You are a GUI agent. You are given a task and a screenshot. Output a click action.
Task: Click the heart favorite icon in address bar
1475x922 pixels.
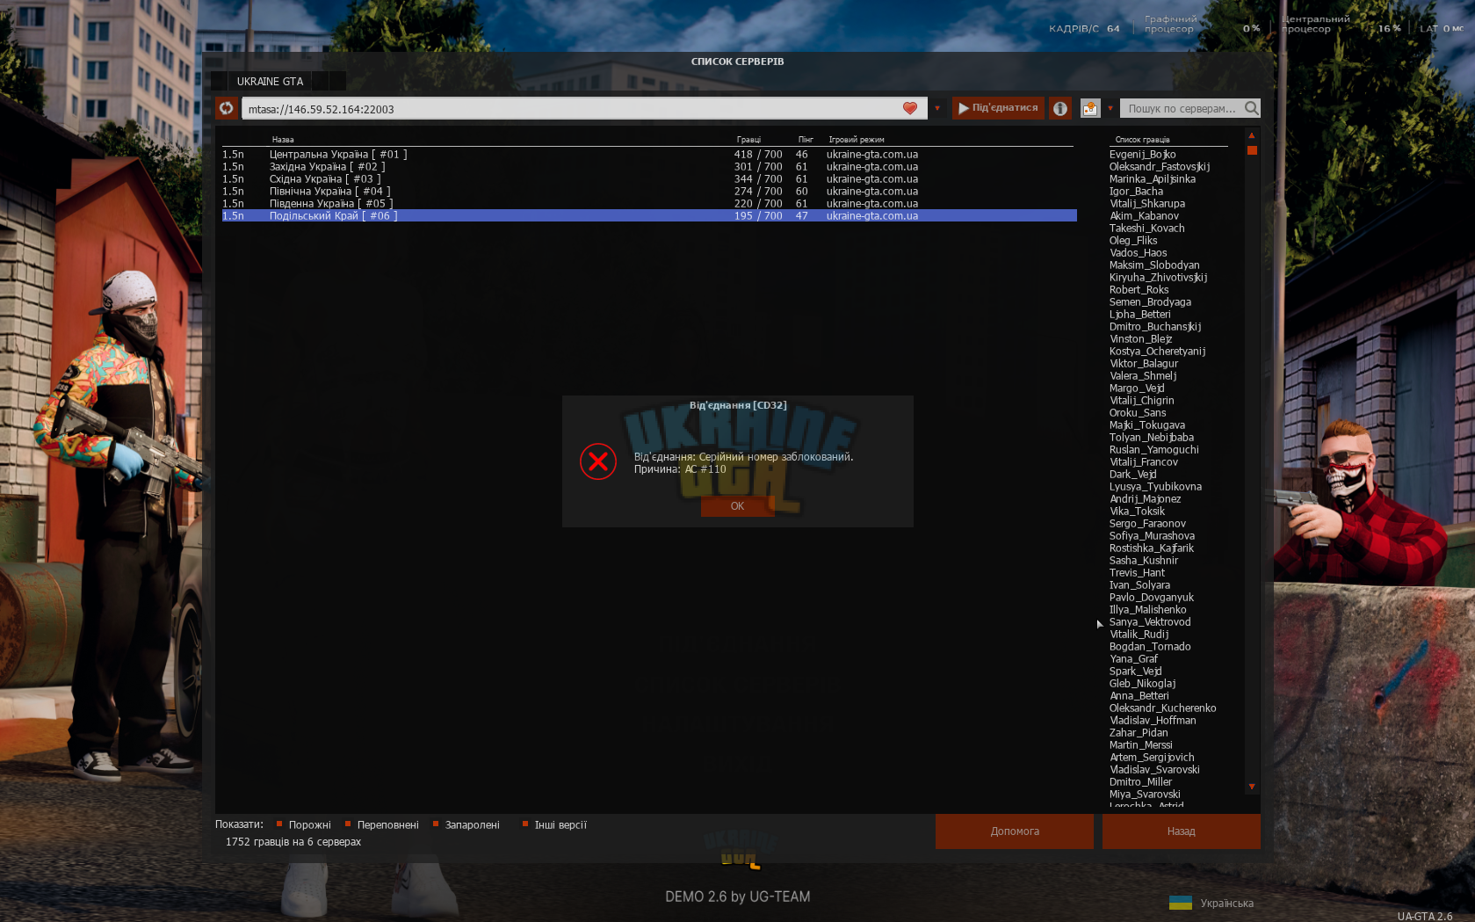910,108
